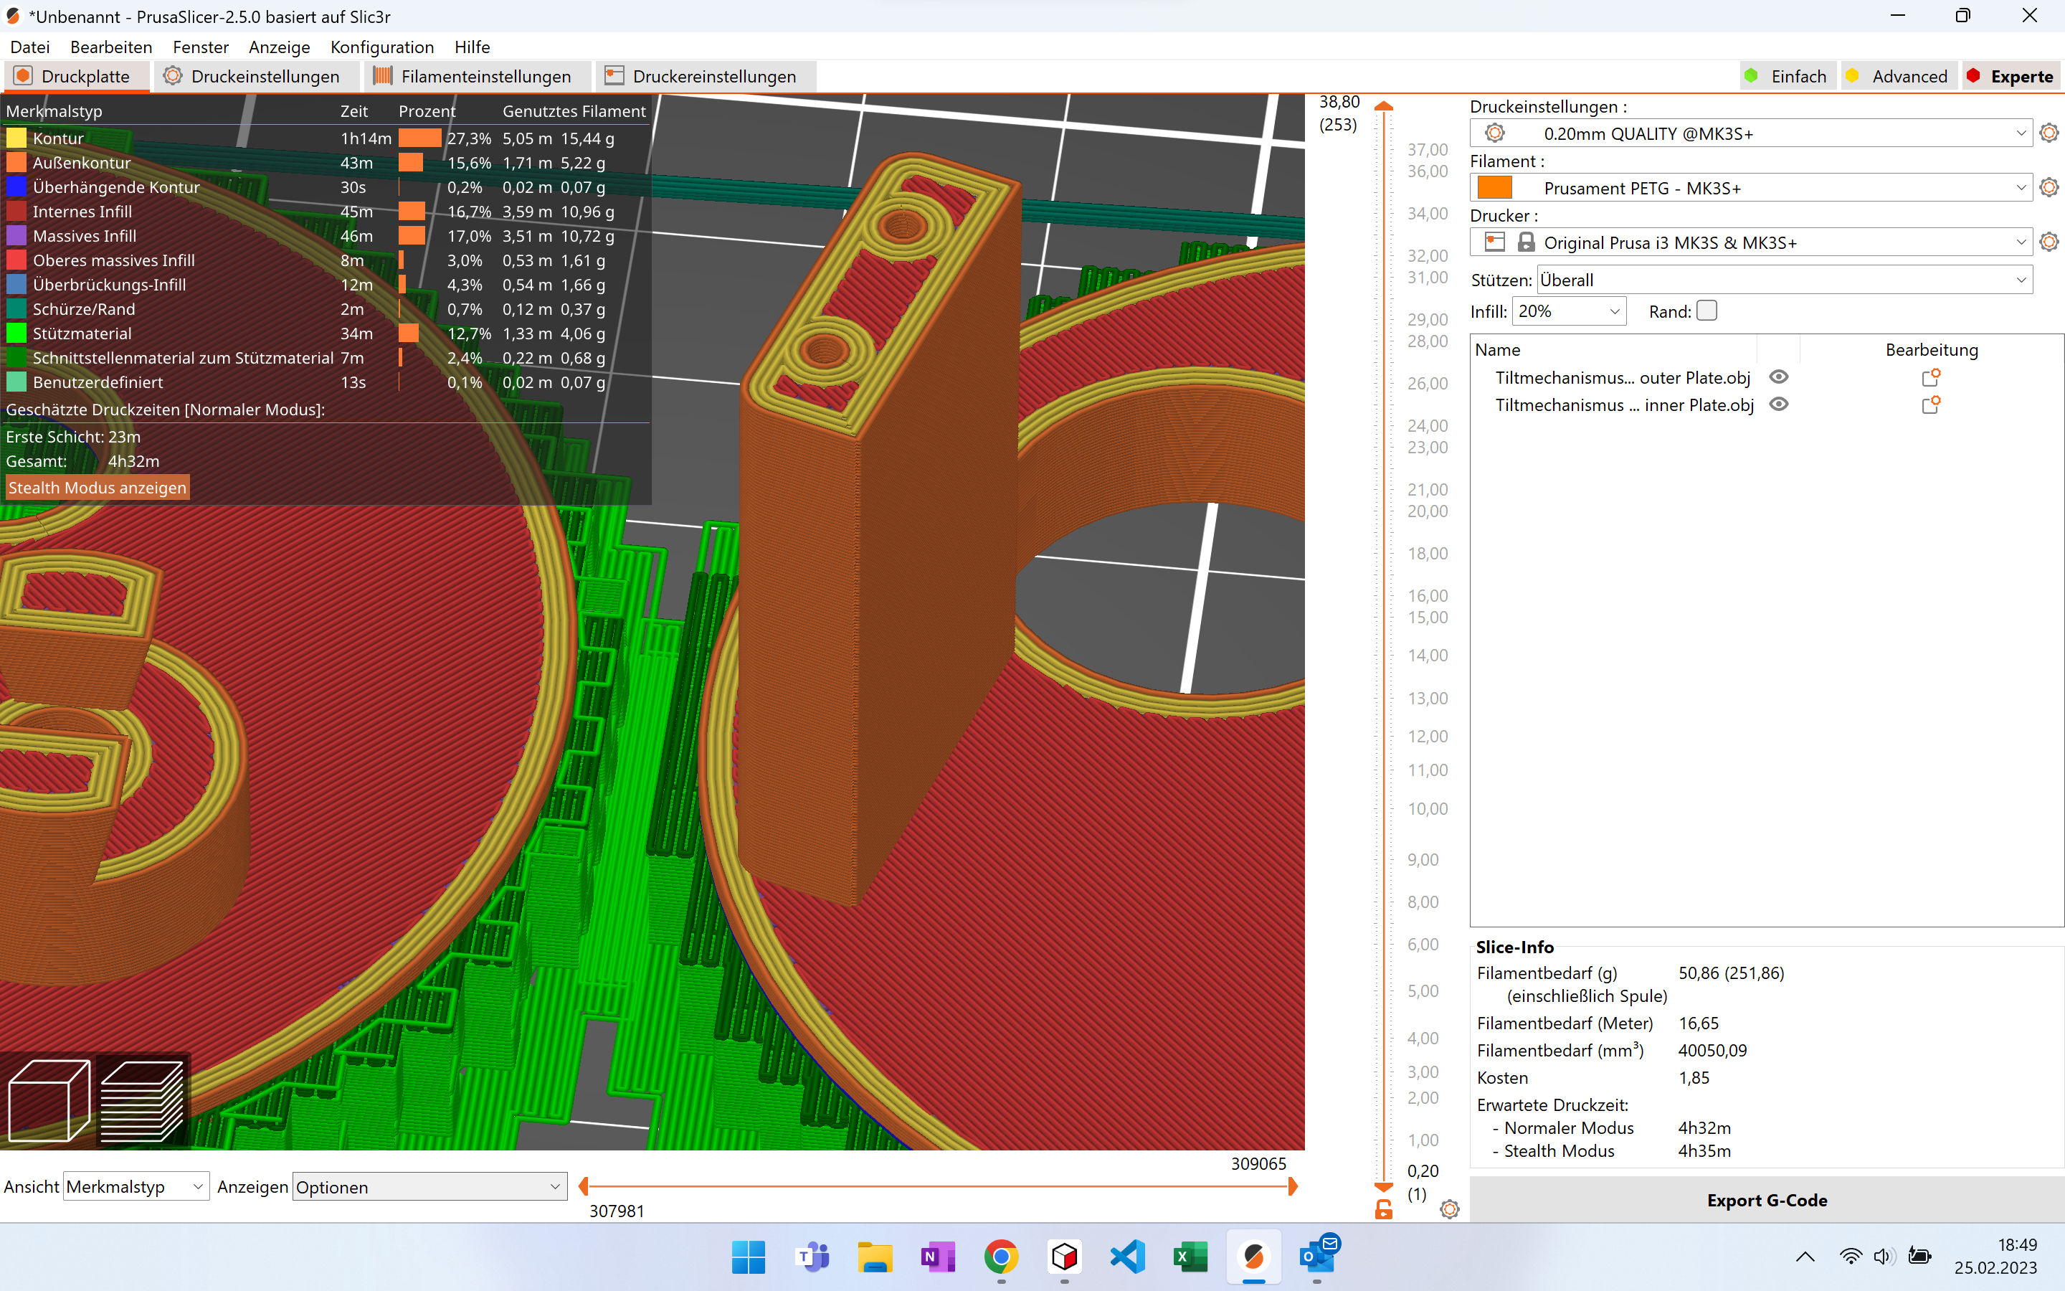The image size is (2065, 1291).
Task: Click Stealth Modus anzeigen button
Action: pyautogui.click(x=98, y=488)
